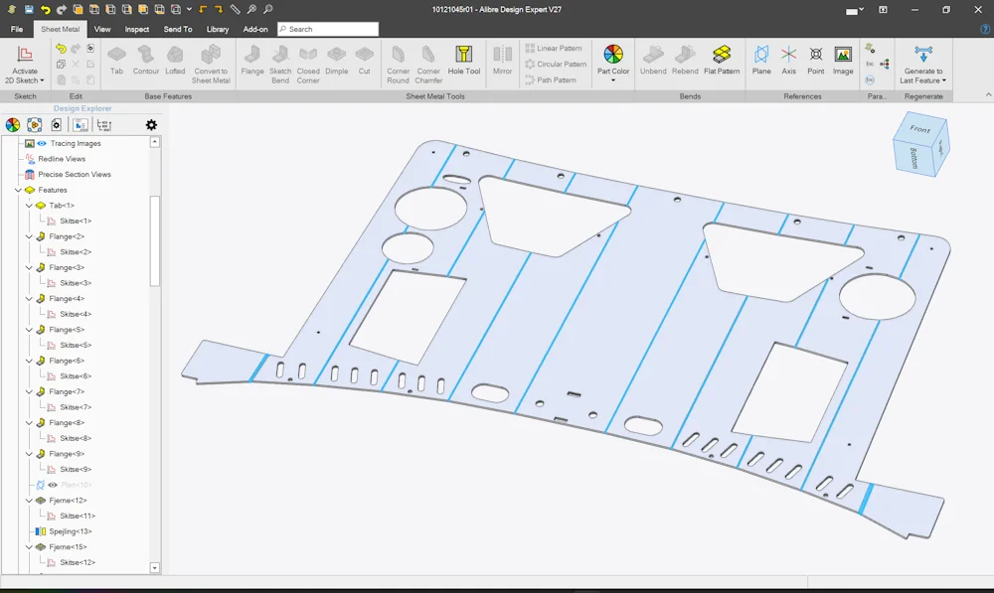
Task: Select the Flange tool in the ribbon
Action: coord(252,61)
